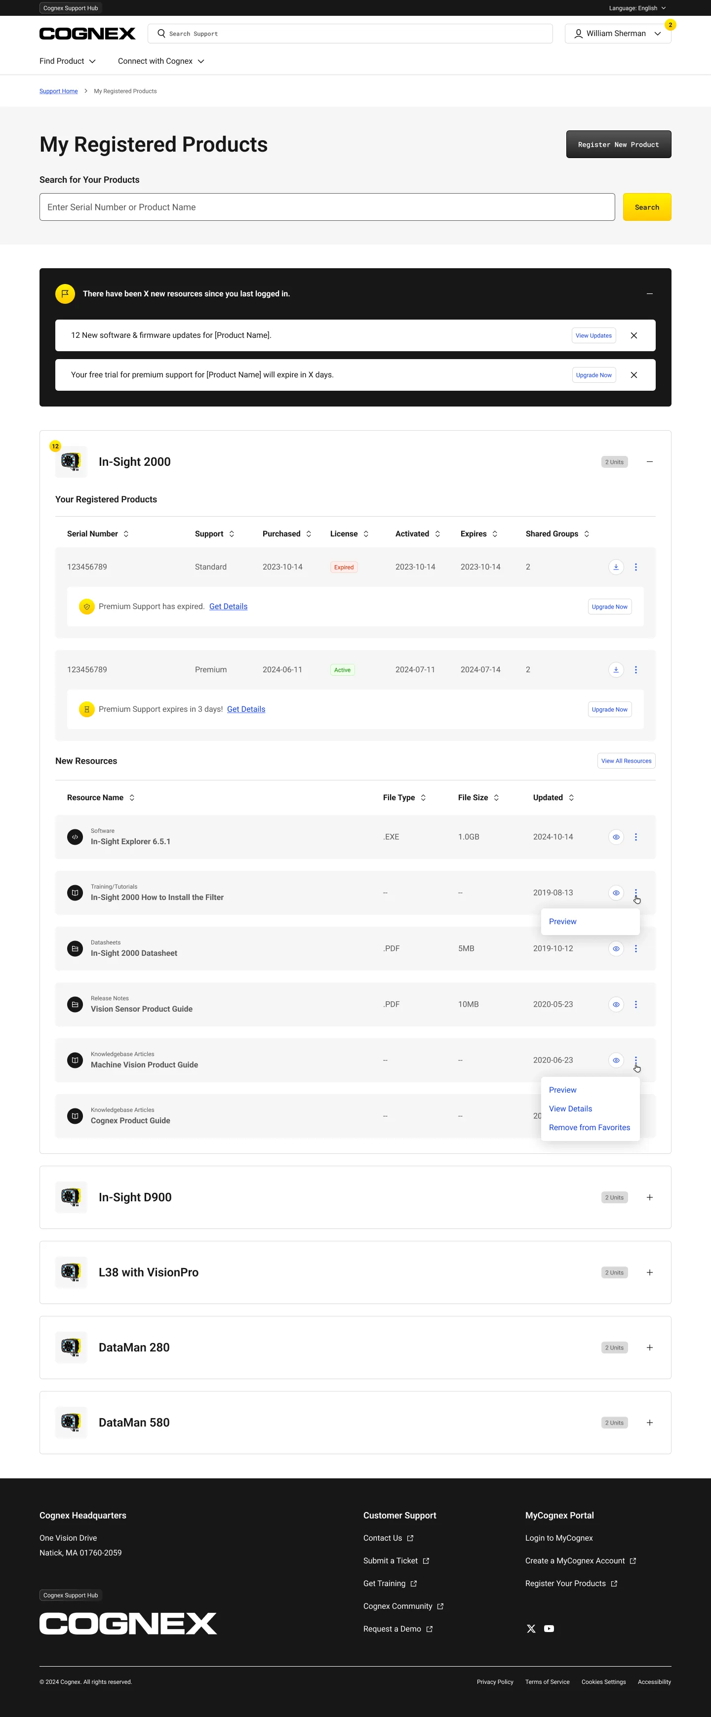Select View Details from the popup menu
The height and width of the screenshot is (1717, 711).
570,1108
